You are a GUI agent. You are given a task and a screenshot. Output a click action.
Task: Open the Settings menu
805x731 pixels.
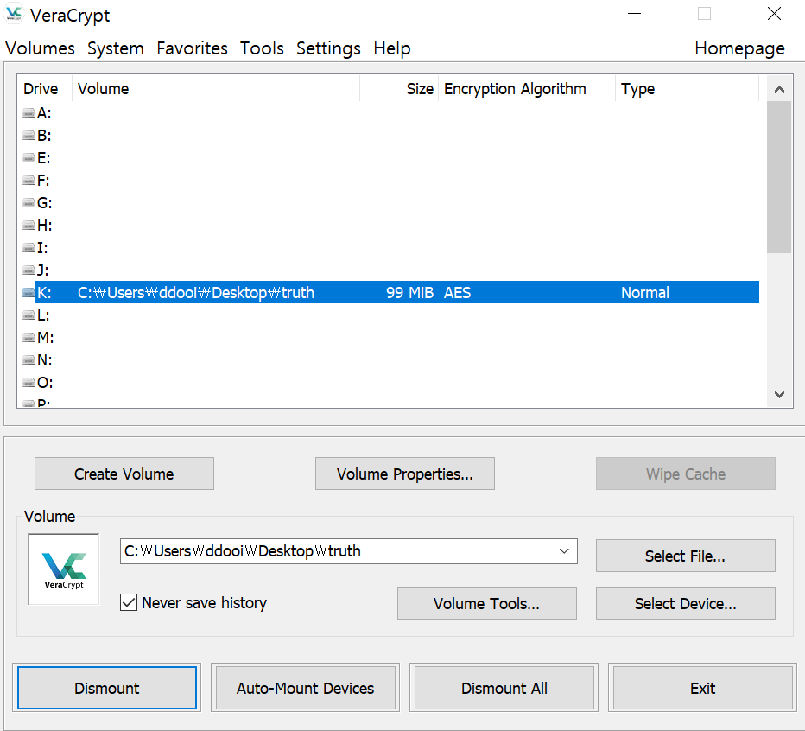coord(328,48)
